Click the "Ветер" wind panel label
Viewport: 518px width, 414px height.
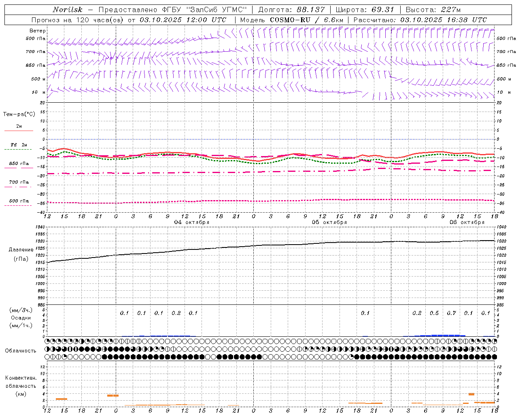point(38,31)
